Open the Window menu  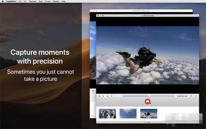click(x=56, y=1)
